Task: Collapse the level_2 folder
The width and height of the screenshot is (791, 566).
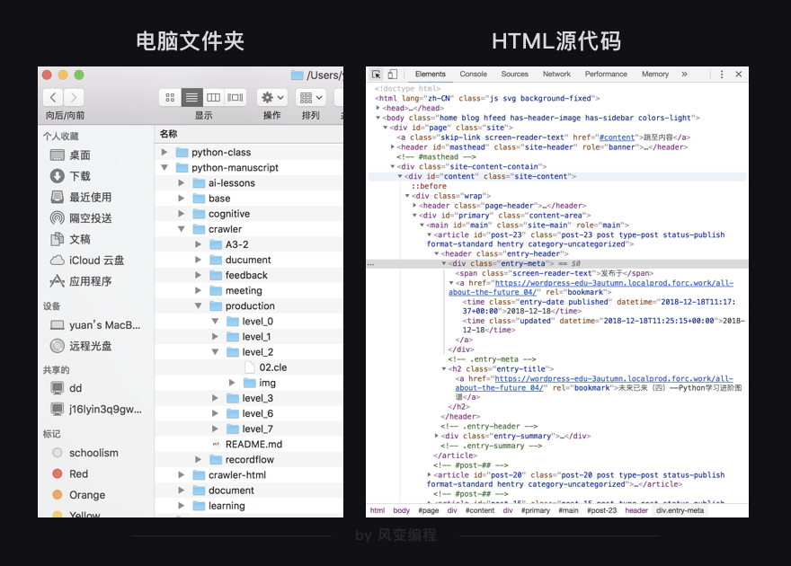Action: 215,352
